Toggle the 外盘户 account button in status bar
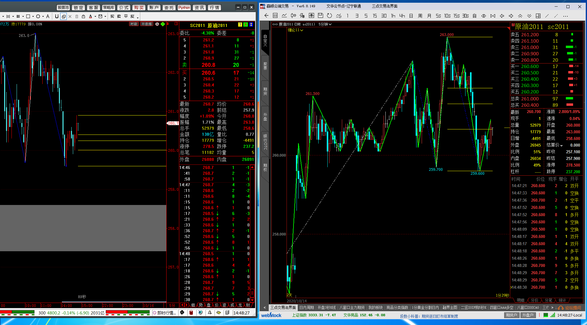Viewport: 587px width, 325px height. 528,315
